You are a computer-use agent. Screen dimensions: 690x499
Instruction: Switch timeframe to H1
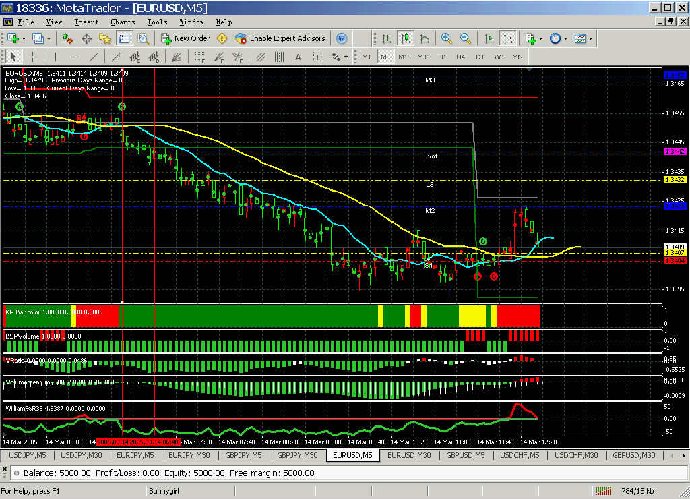point(442,57)
